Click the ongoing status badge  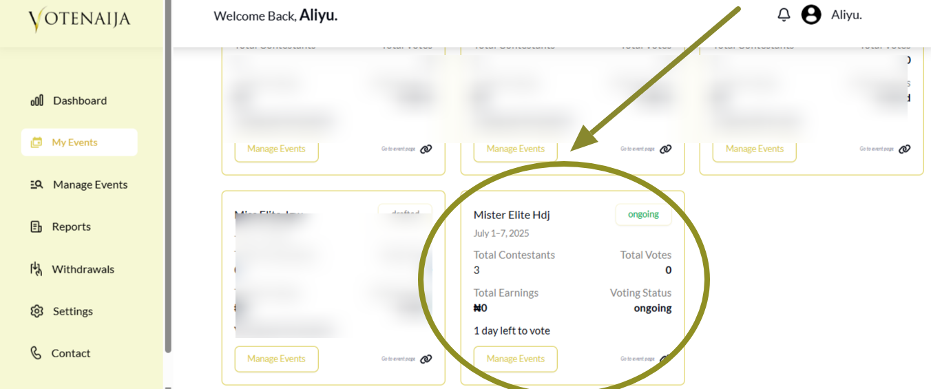click(643, 214)
